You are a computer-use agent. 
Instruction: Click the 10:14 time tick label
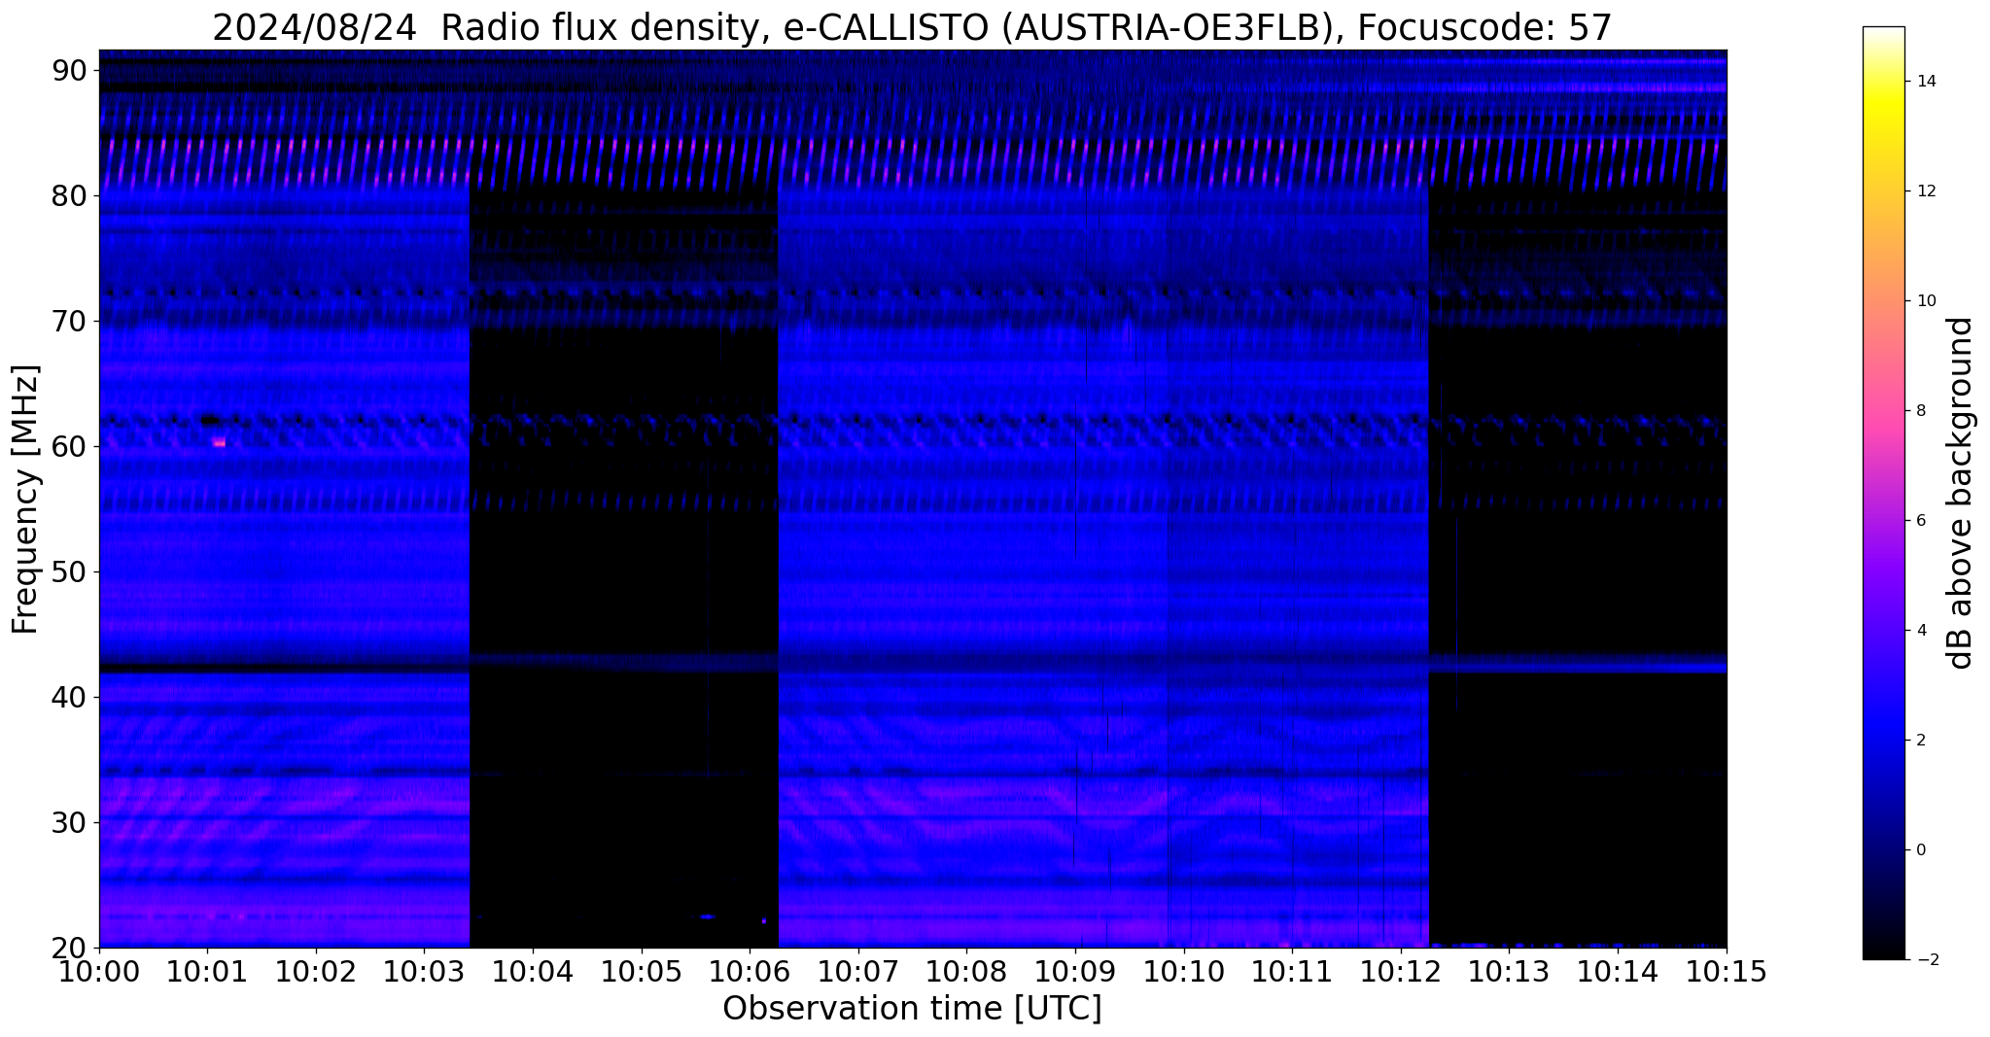pyautogui.click(x=1618, y=971)
